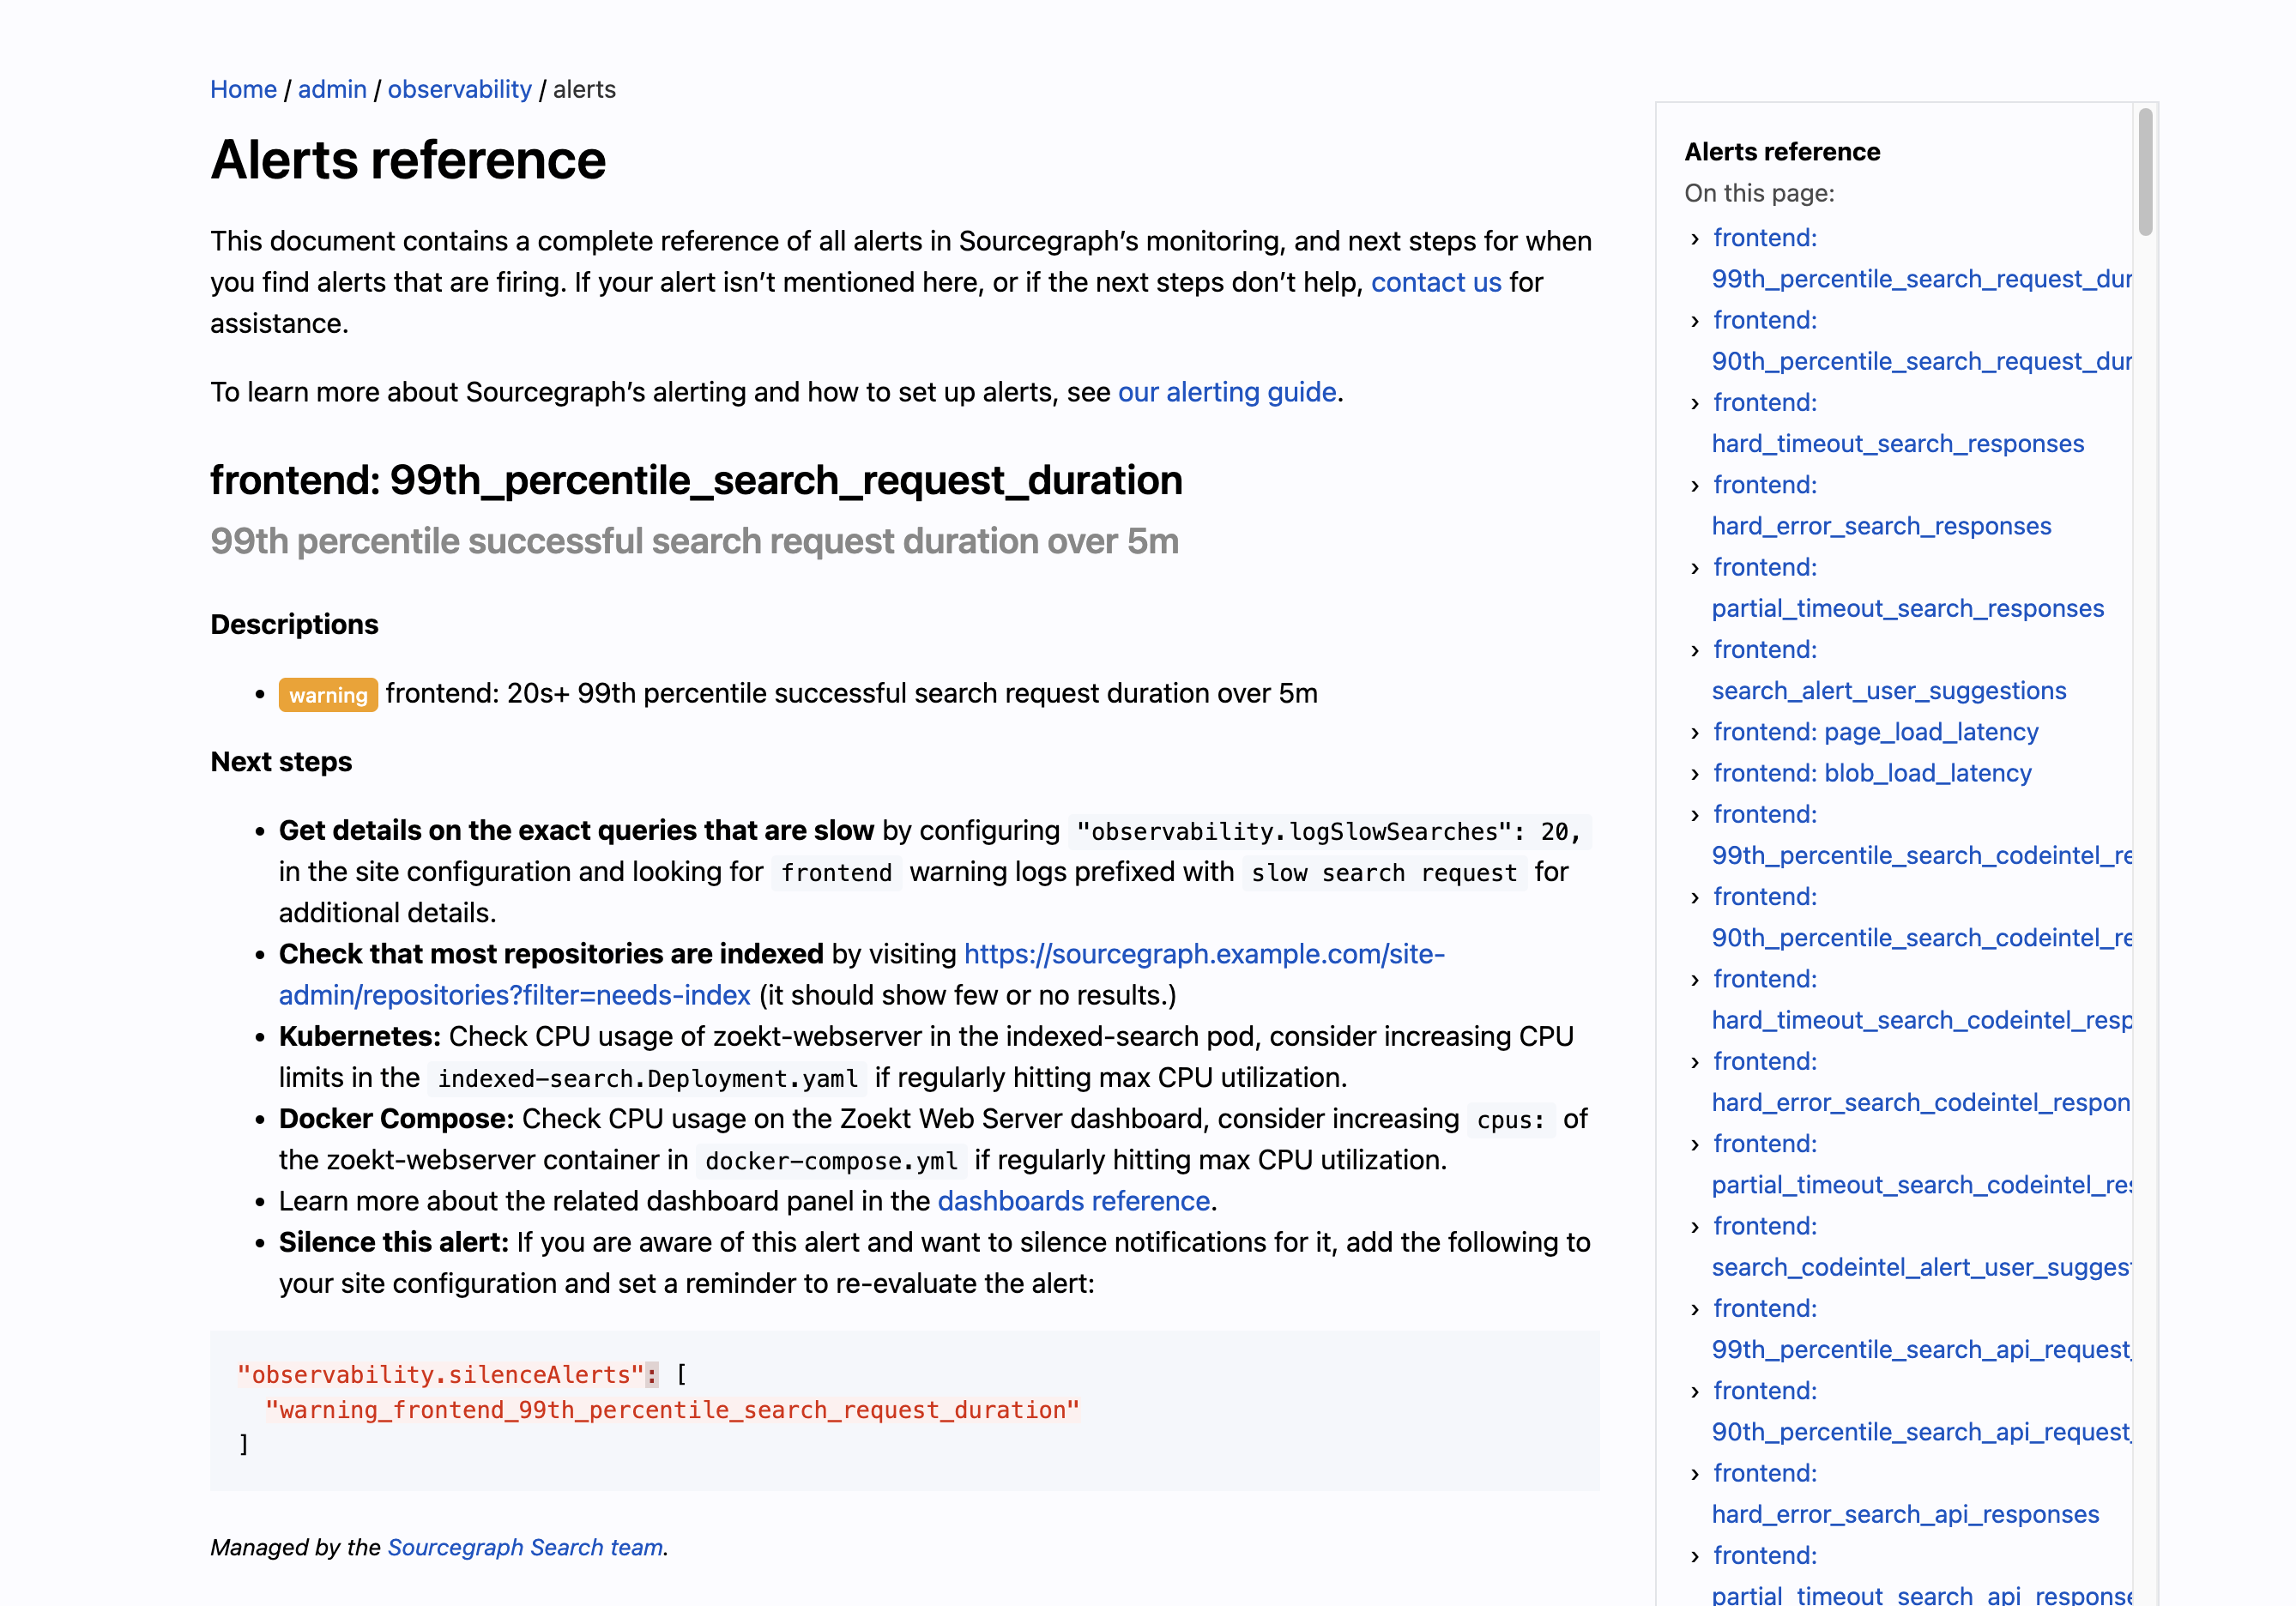
Task: Expand chevron beside frontend: search_codeintel_alert_user_suggestions
Action: pos(1694,1227)
